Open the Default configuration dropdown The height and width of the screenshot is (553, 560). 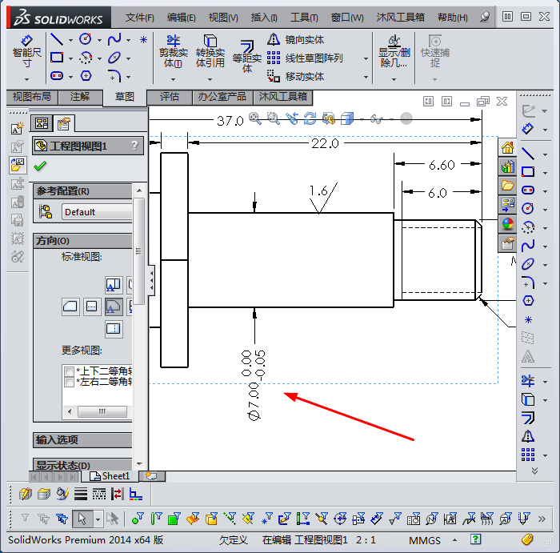(84, 212)
